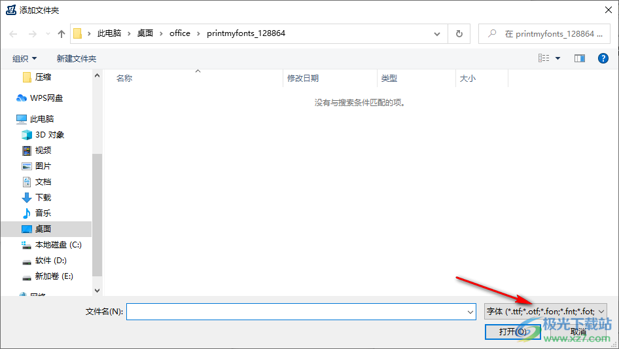Click navigation pane scroll up arrow
Viewport: 619px width, 349px height.
[x=97, y=75]
